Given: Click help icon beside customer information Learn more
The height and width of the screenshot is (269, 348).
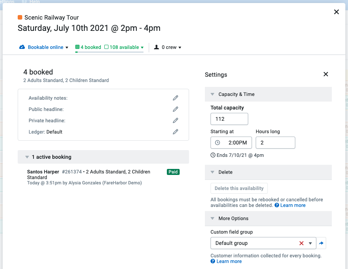Looking at the screenshot, I should click(x=213, y=261).
